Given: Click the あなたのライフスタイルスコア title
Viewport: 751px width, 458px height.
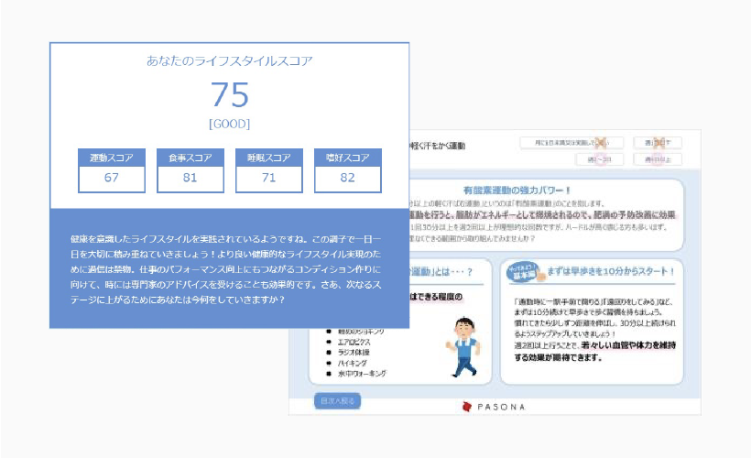Looking at the screenshot, I should coord(229,60).
